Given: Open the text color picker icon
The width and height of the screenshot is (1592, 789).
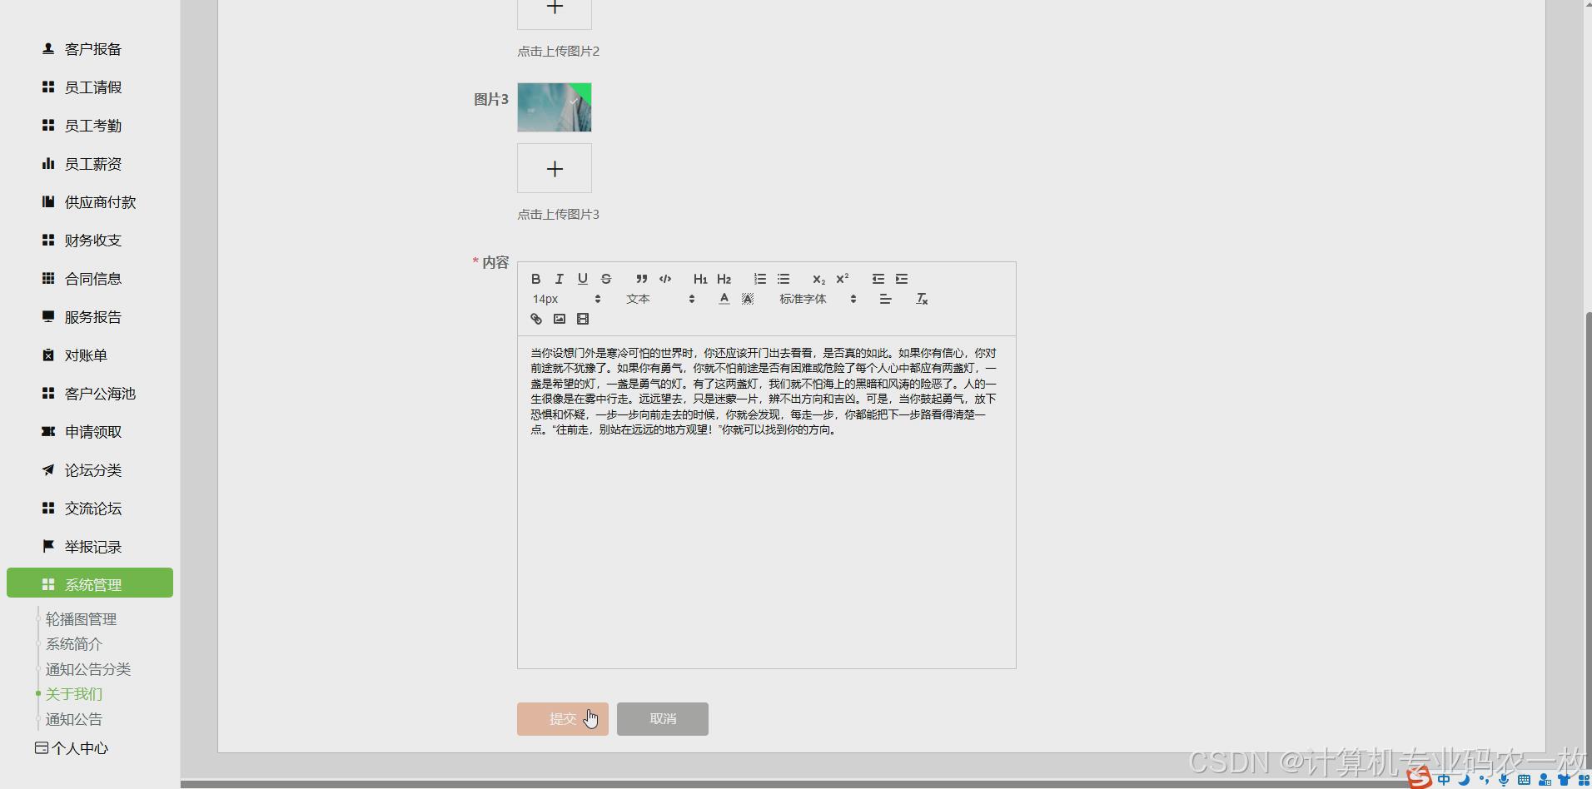Looking at the screenshot, I should (x=723, y=298).
